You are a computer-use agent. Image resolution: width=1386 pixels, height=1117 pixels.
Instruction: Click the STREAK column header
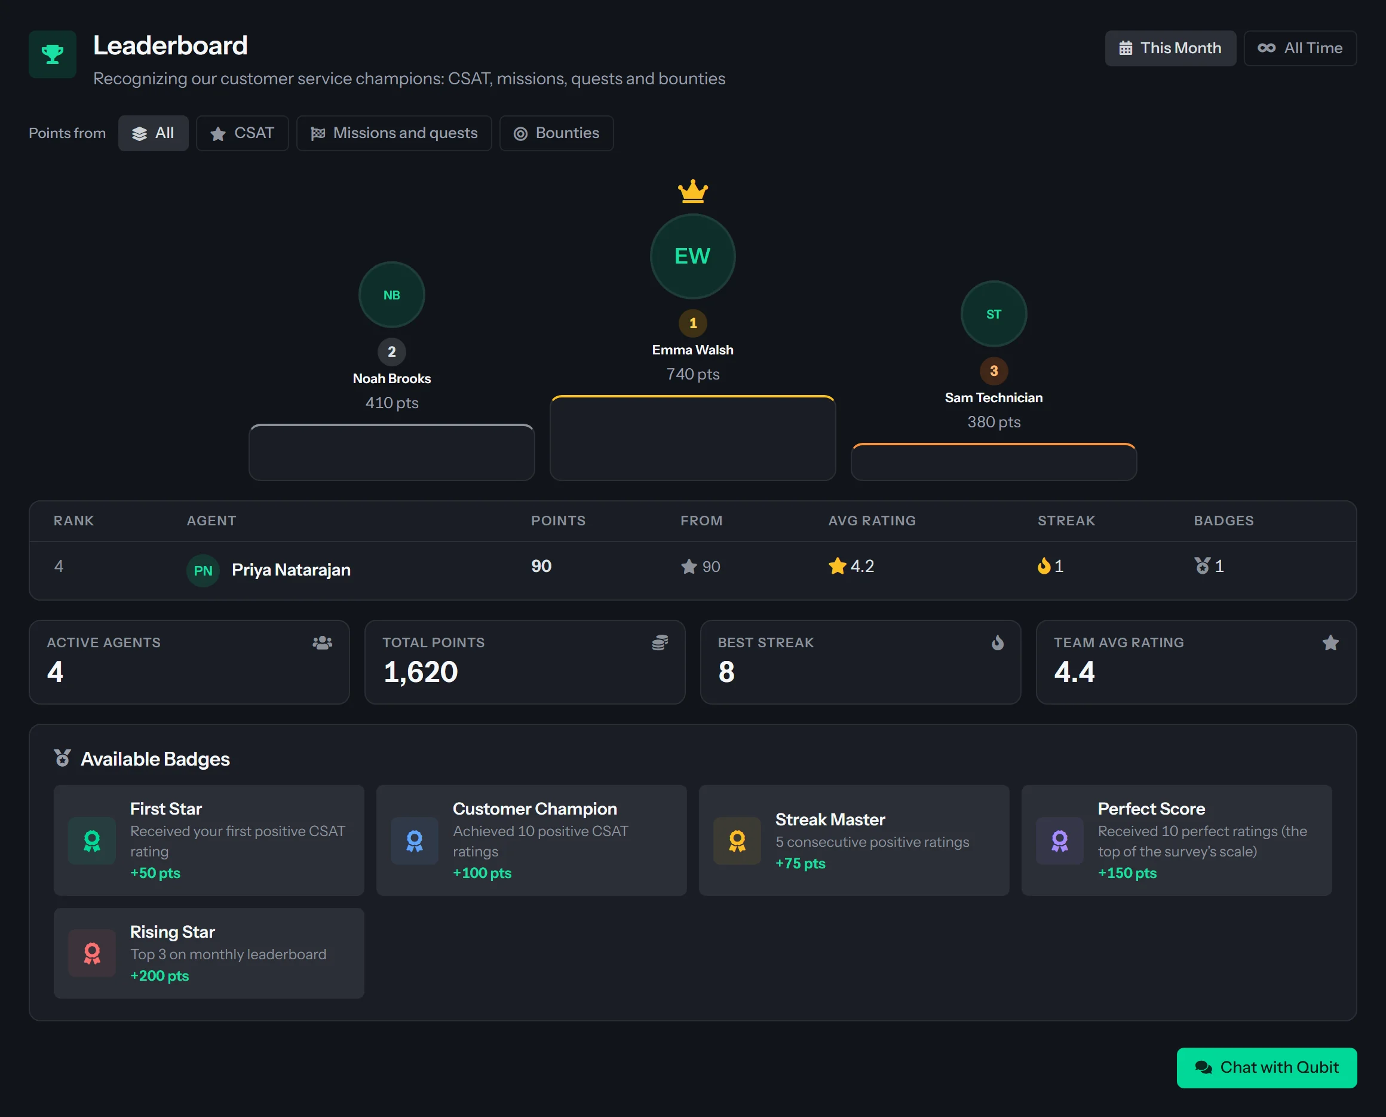pos(1066,521)
